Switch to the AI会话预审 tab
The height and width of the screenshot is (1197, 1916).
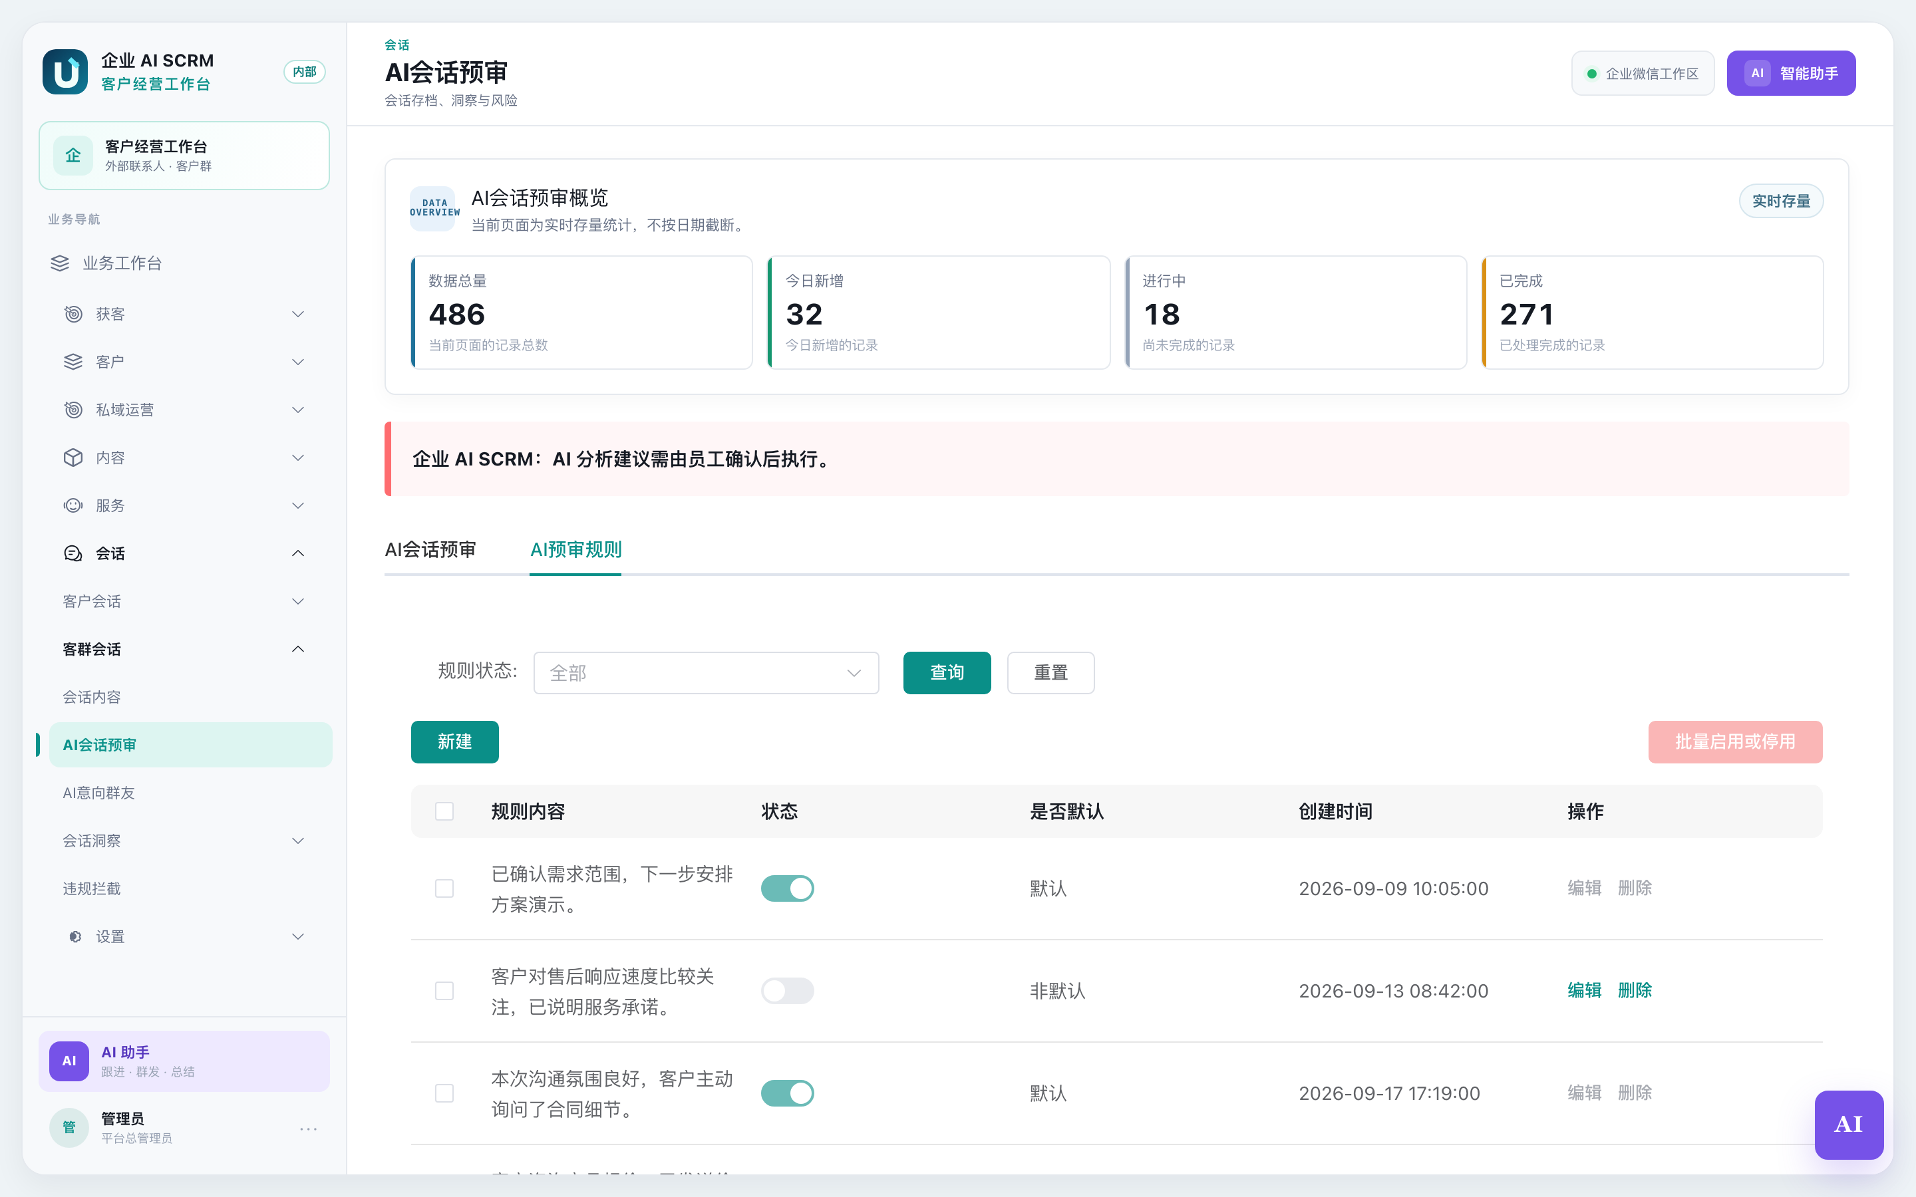(x=430, y=549)
